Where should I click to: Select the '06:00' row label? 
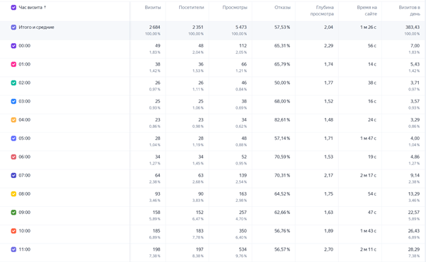point(25,157)
